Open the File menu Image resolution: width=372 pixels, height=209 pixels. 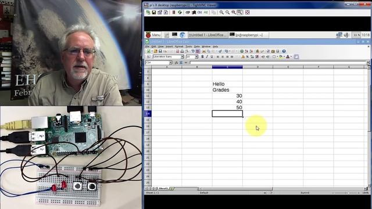(x=147, y=46)
